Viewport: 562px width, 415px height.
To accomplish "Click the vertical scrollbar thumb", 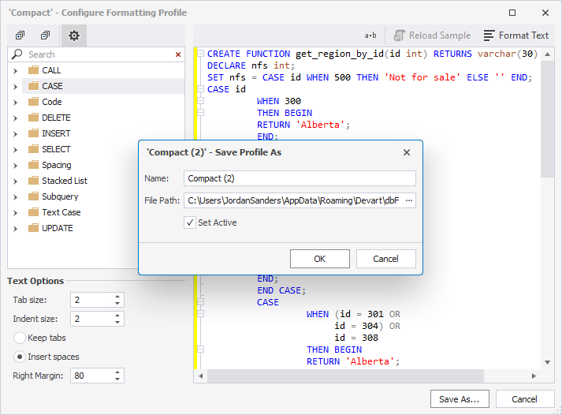I will pyautogui.click(x=547, y=118).
